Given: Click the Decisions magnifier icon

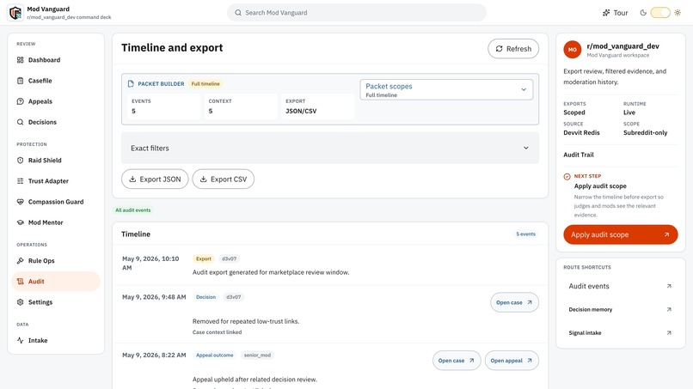Looking at the screenshot, I should point(21,122).
